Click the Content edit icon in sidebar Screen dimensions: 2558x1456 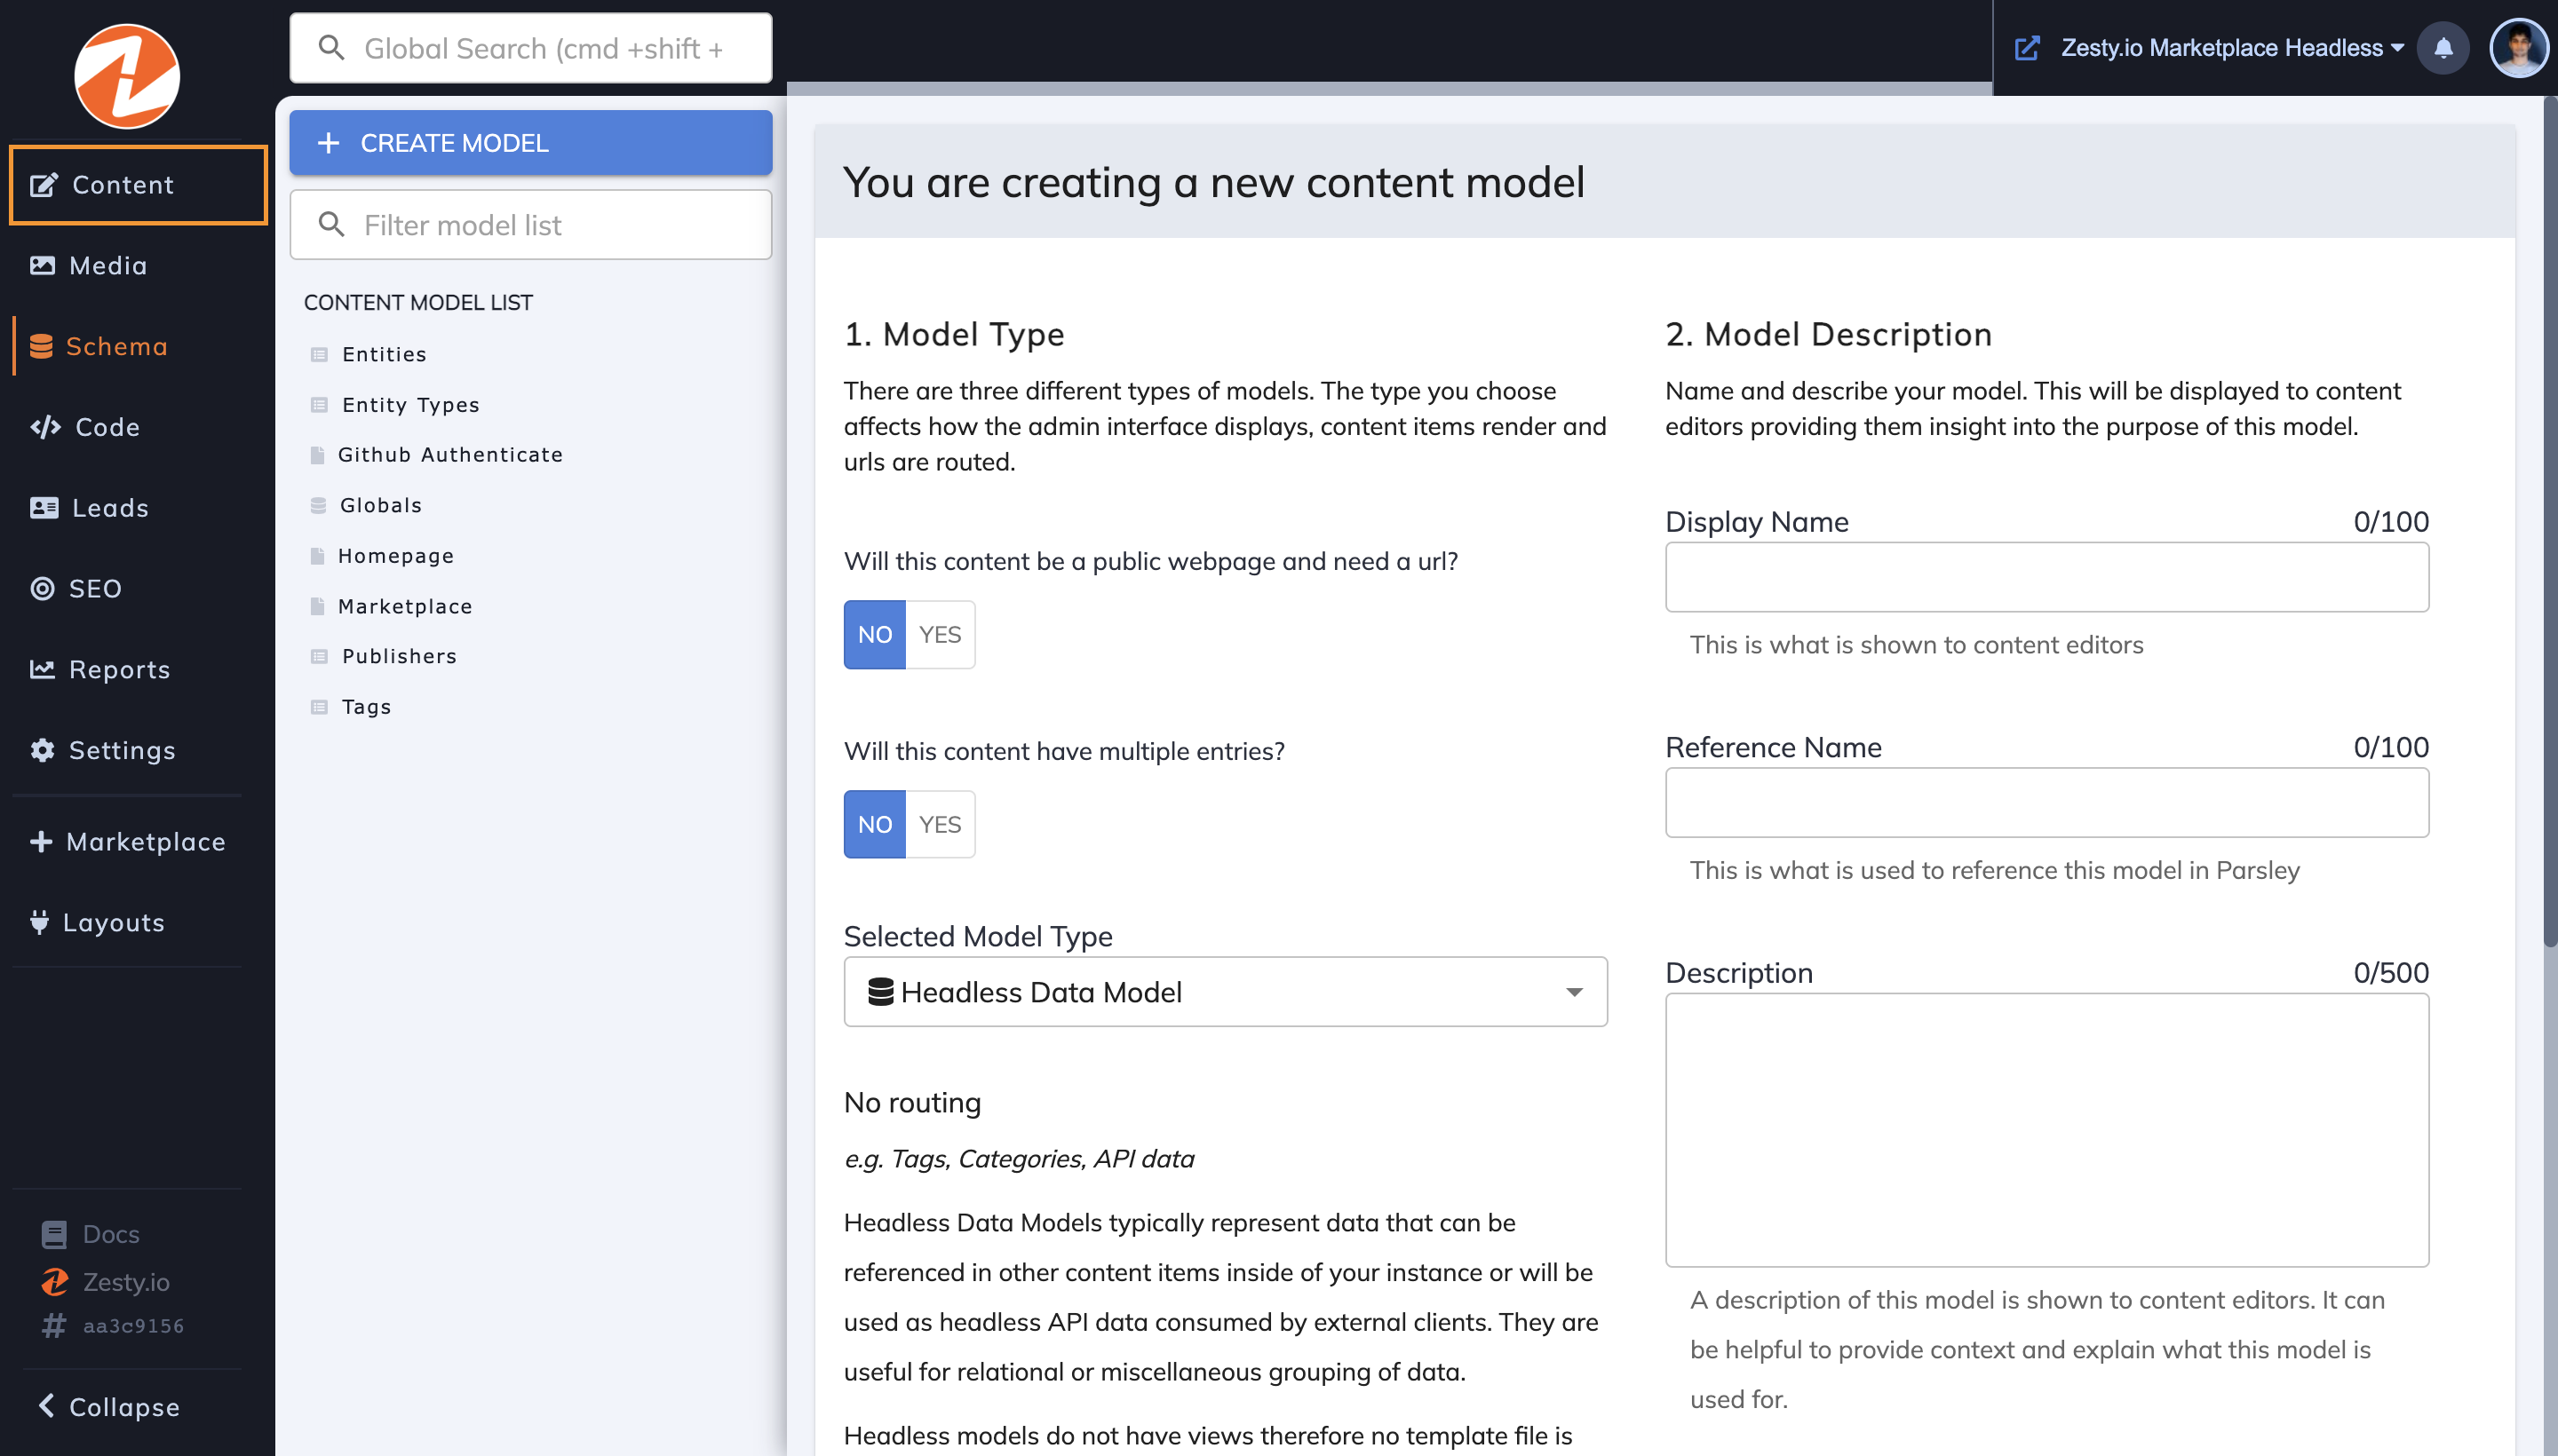pyautogui.click(x=43, y=185)
